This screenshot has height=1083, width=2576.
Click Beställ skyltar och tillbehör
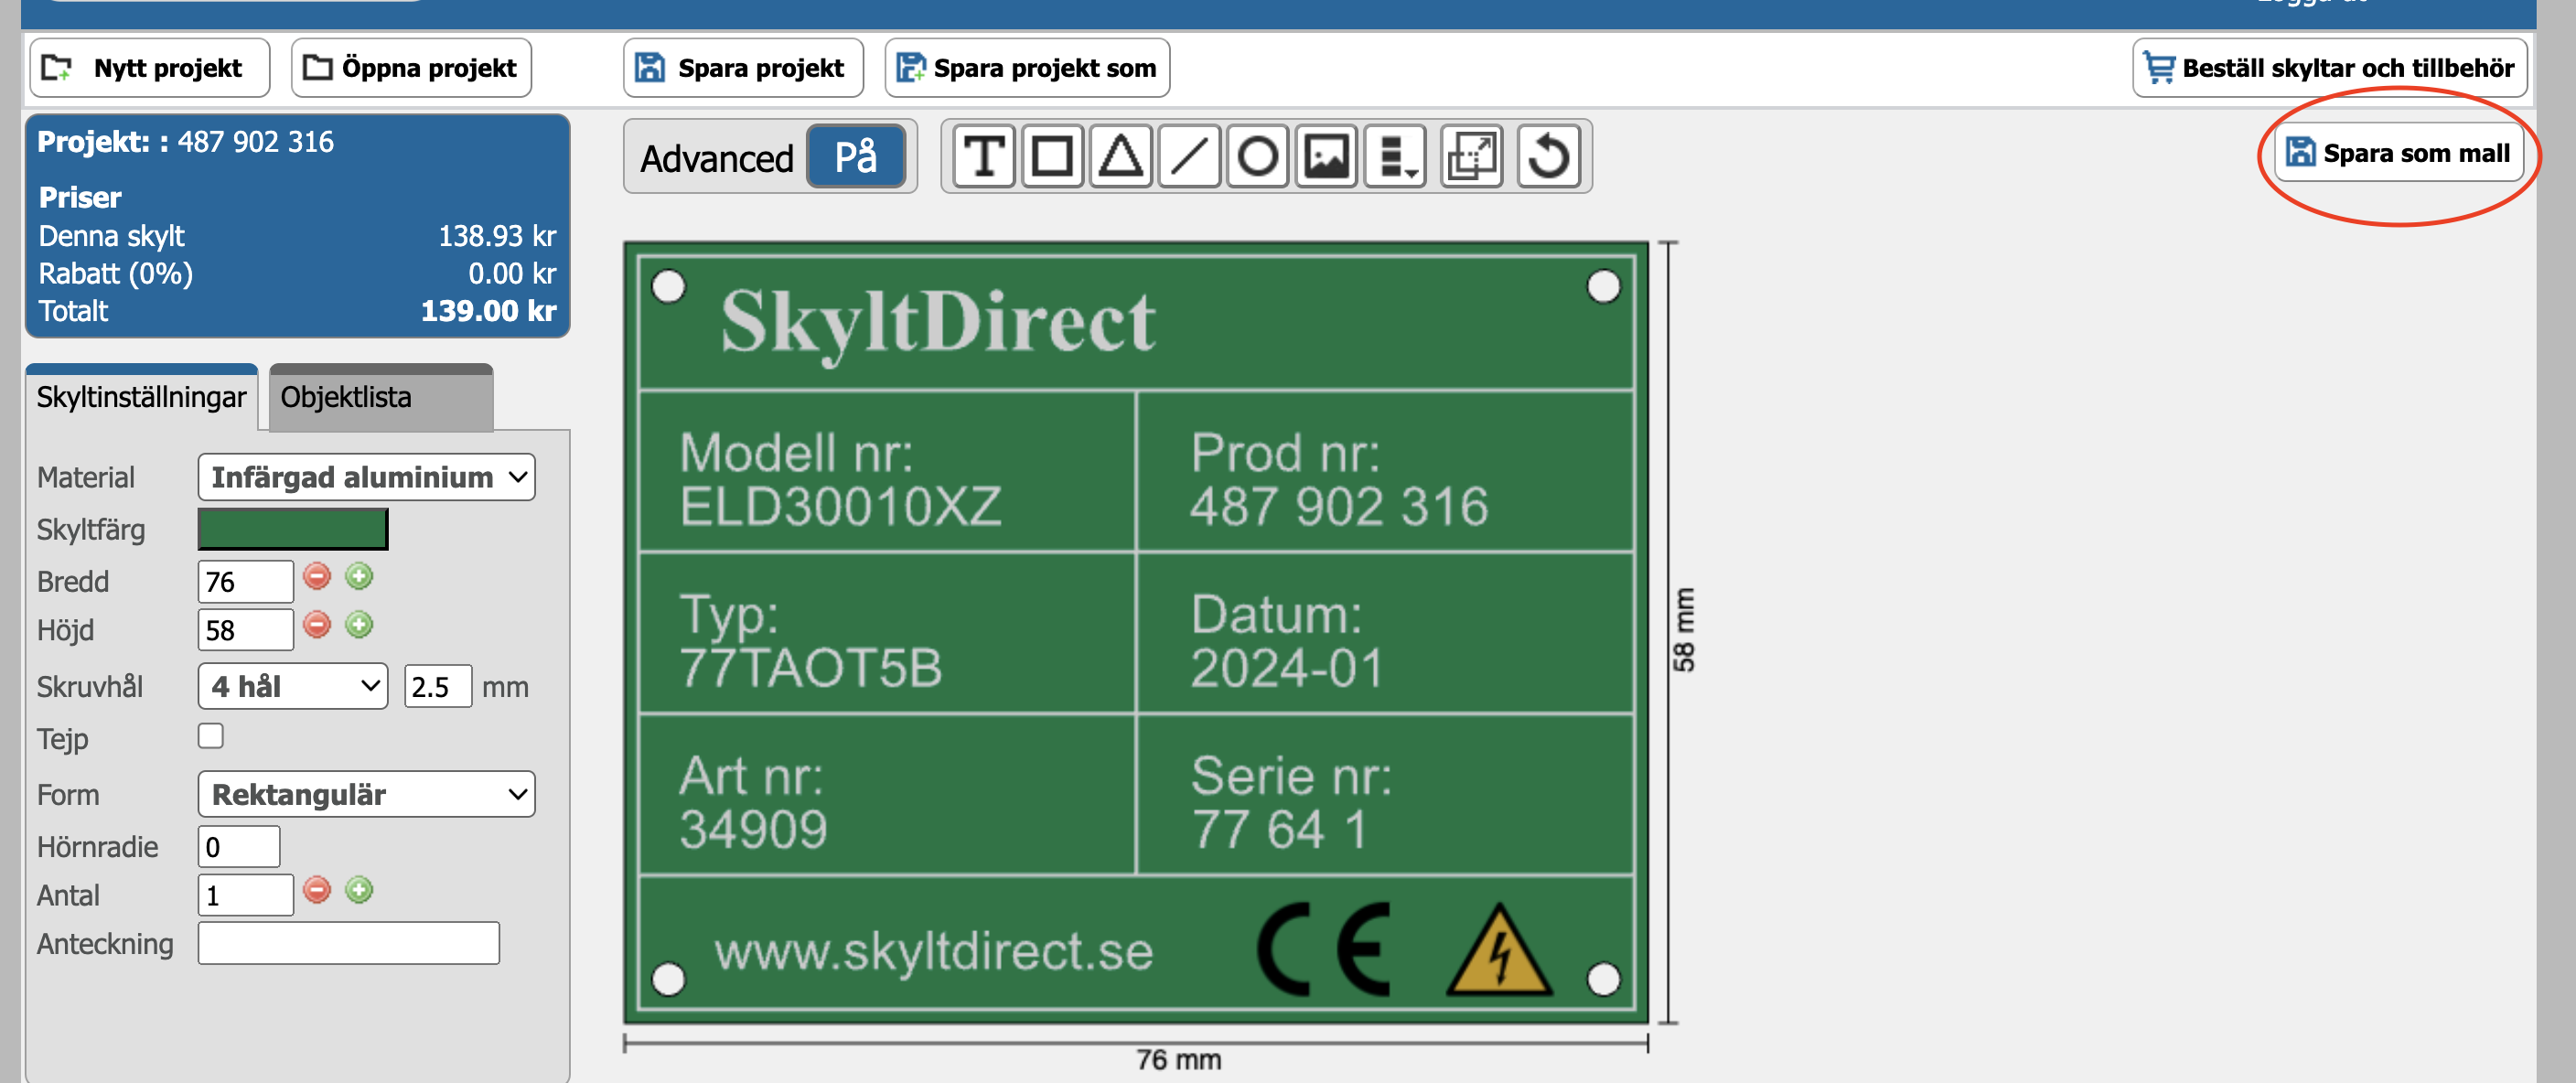pyautogui.click(x=2329, y=68)
